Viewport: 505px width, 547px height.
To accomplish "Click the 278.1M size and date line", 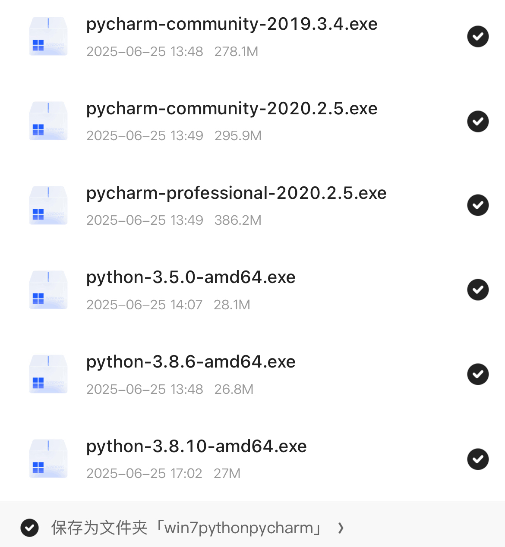I will click(172, 51).
